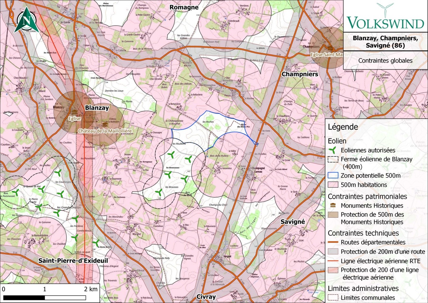Select the turbine beneath les Renausseaux label
The image size is (428, 303).
(x=168, y=175)
